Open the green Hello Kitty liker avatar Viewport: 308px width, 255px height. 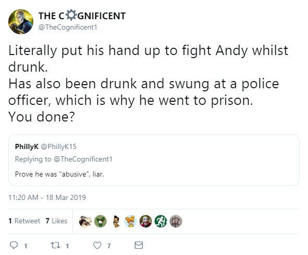[x=100, y=221]
